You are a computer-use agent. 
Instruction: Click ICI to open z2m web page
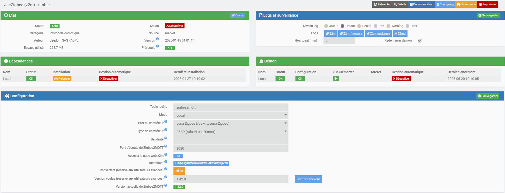coord(178,156)
